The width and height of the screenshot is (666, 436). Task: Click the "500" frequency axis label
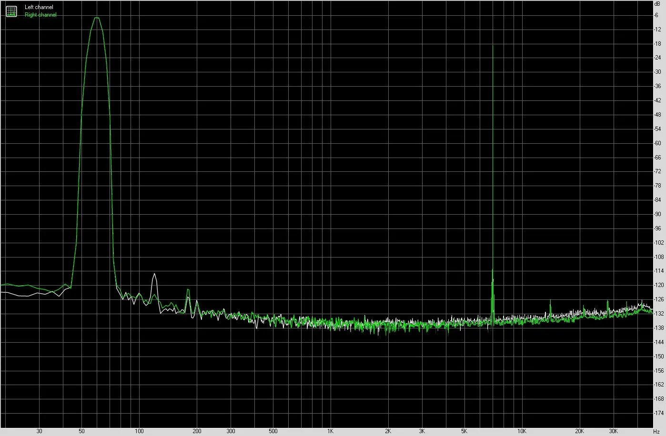tap(272, 431)
